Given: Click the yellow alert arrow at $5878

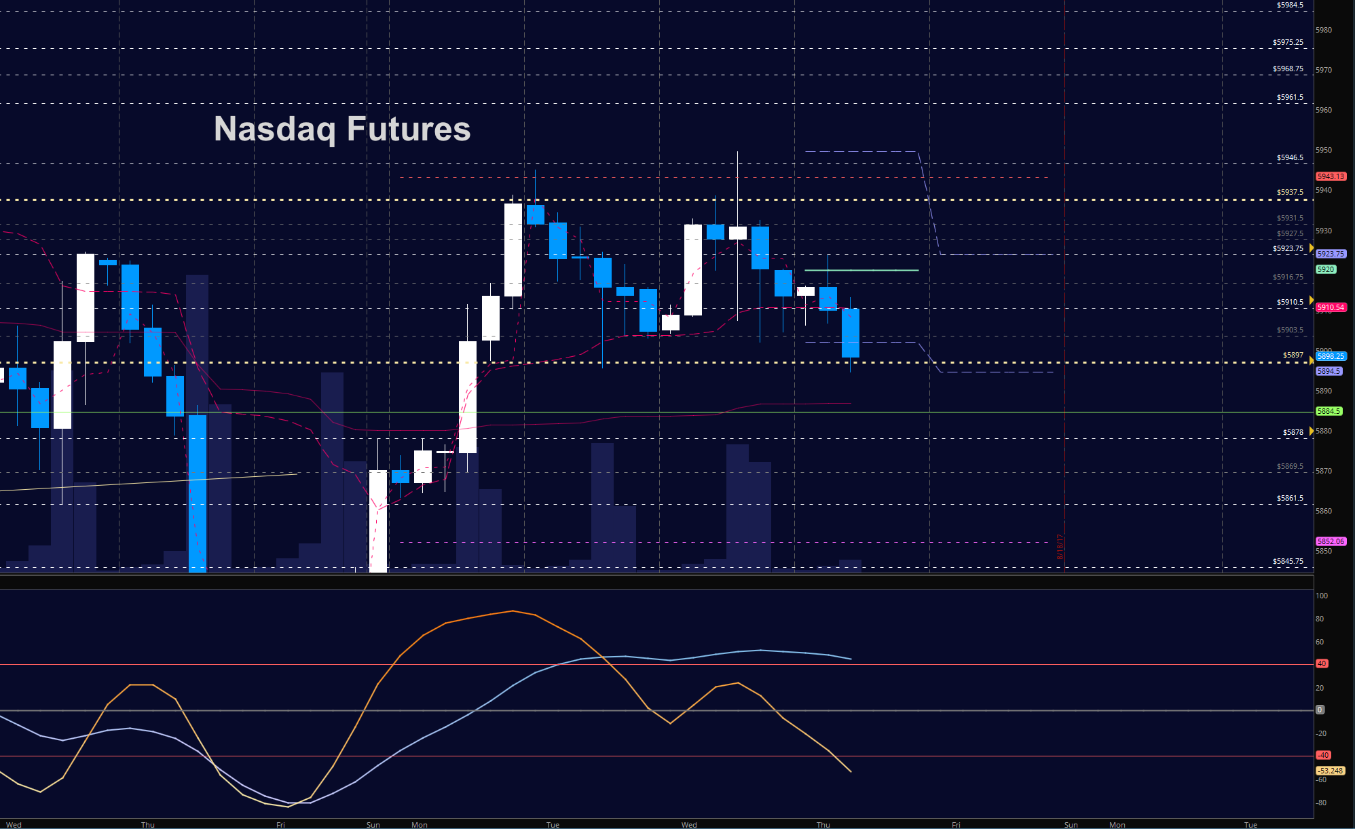Looking at the screenshot, I should (1312, 431).
